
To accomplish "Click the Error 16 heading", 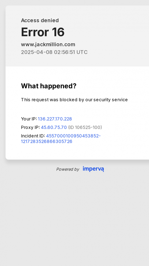I will [43, 32].
